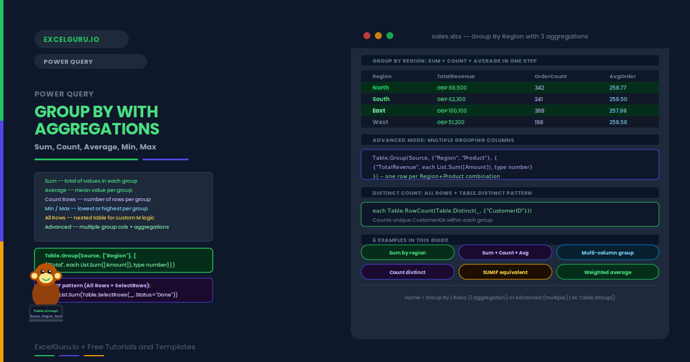The height and width of the screenshot is (362, 690).
Task: Select the East region cell
Action: [379, 110]
